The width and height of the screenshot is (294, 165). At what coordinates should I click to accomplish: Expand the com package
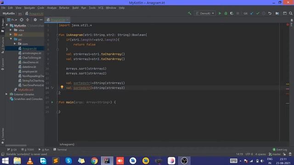[15, 44]
